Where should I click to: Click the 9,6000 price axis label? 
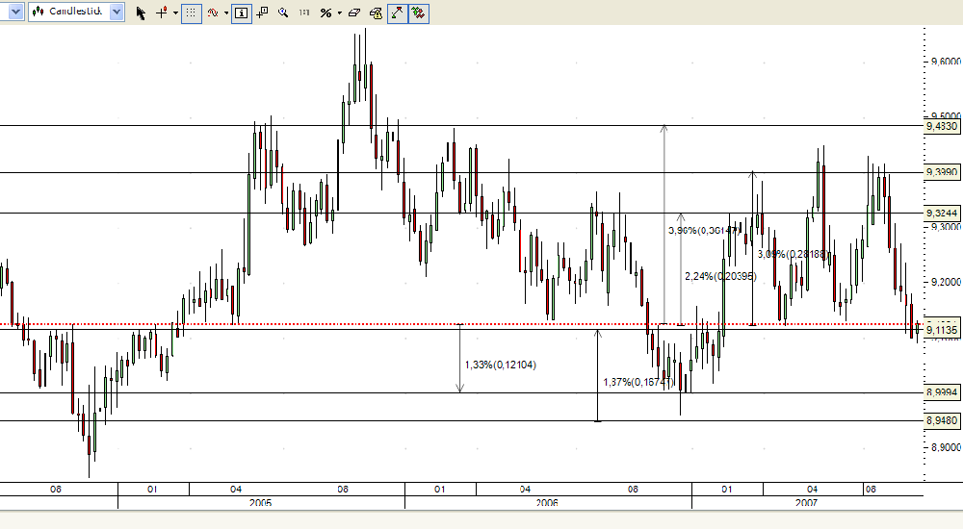[946, 62]
